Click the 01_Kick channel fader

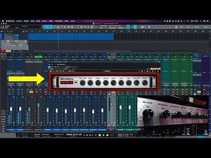click(x=11, y=109)
